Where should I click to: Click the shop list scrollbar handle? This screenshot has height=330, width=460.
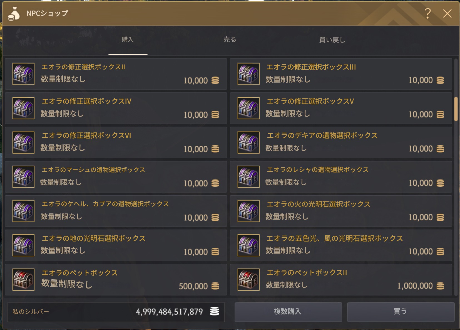[456, 109]
